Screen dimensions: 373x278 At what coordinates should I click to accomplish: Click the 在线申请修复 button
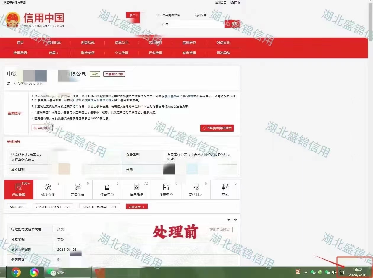(x=219, y=229)
